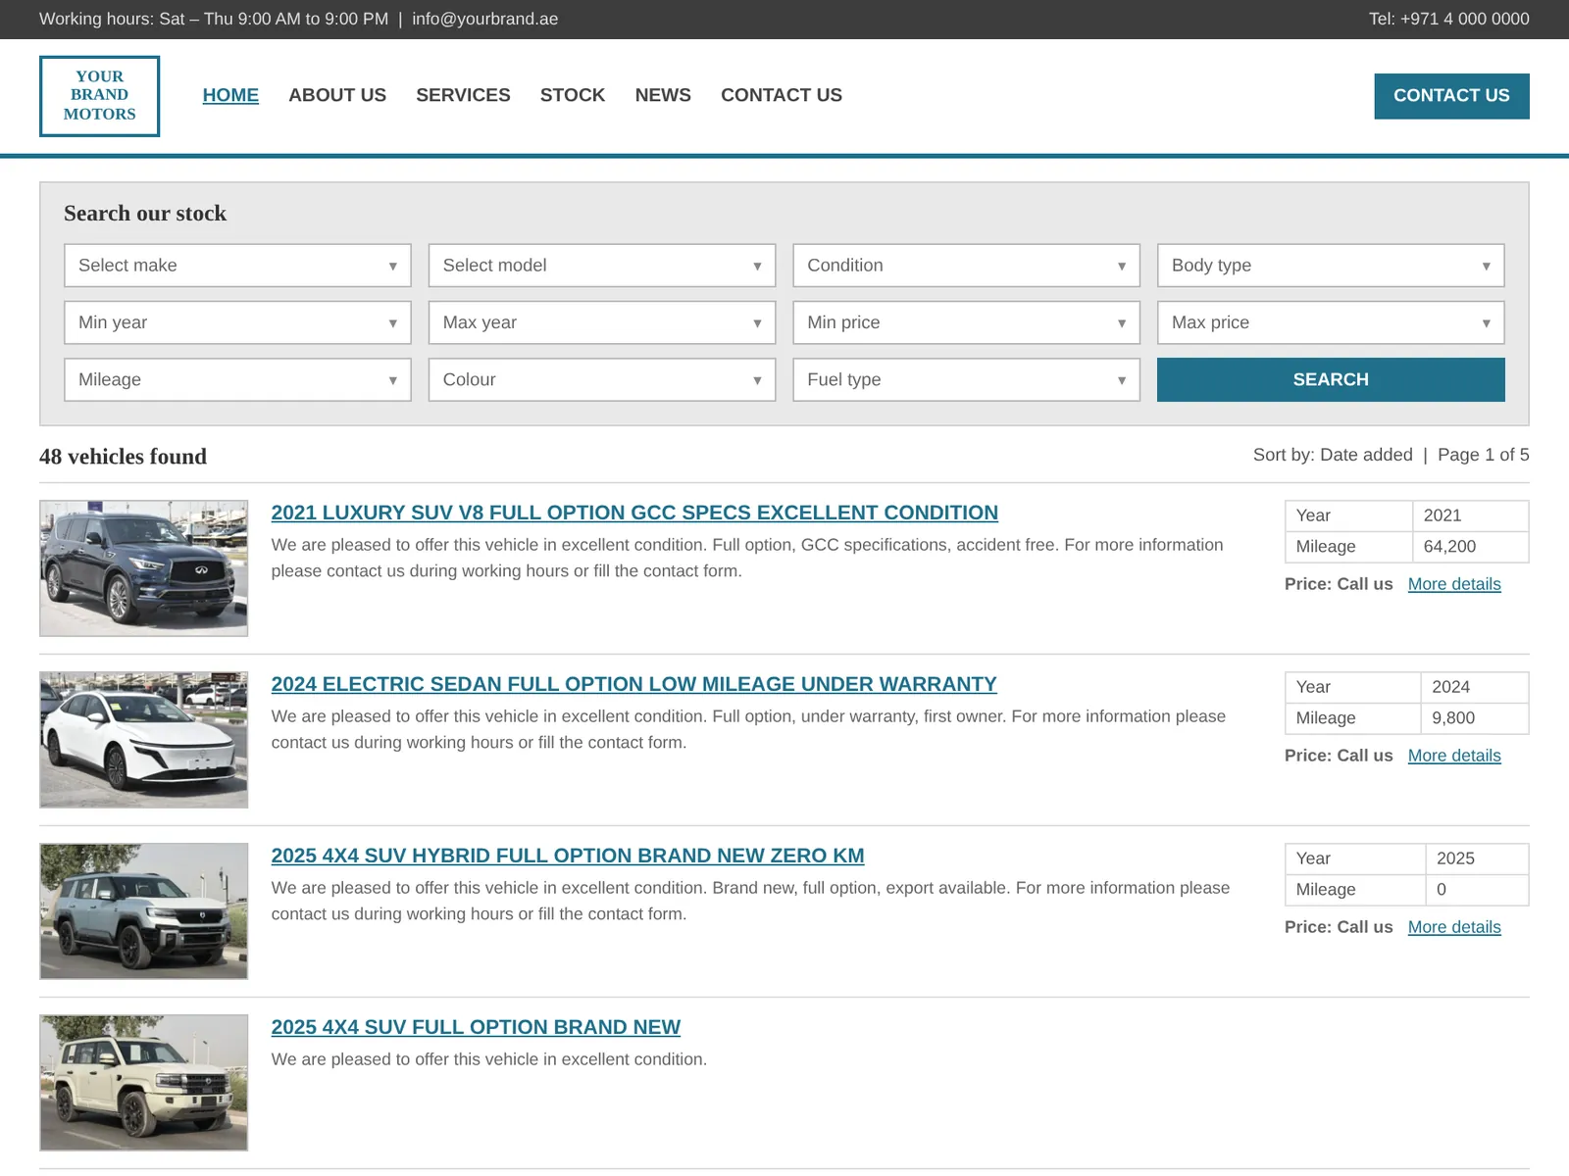Screen dimensions: 1569x1176
Task: Click the mileage value 64,200
Action: (1470, 547)
